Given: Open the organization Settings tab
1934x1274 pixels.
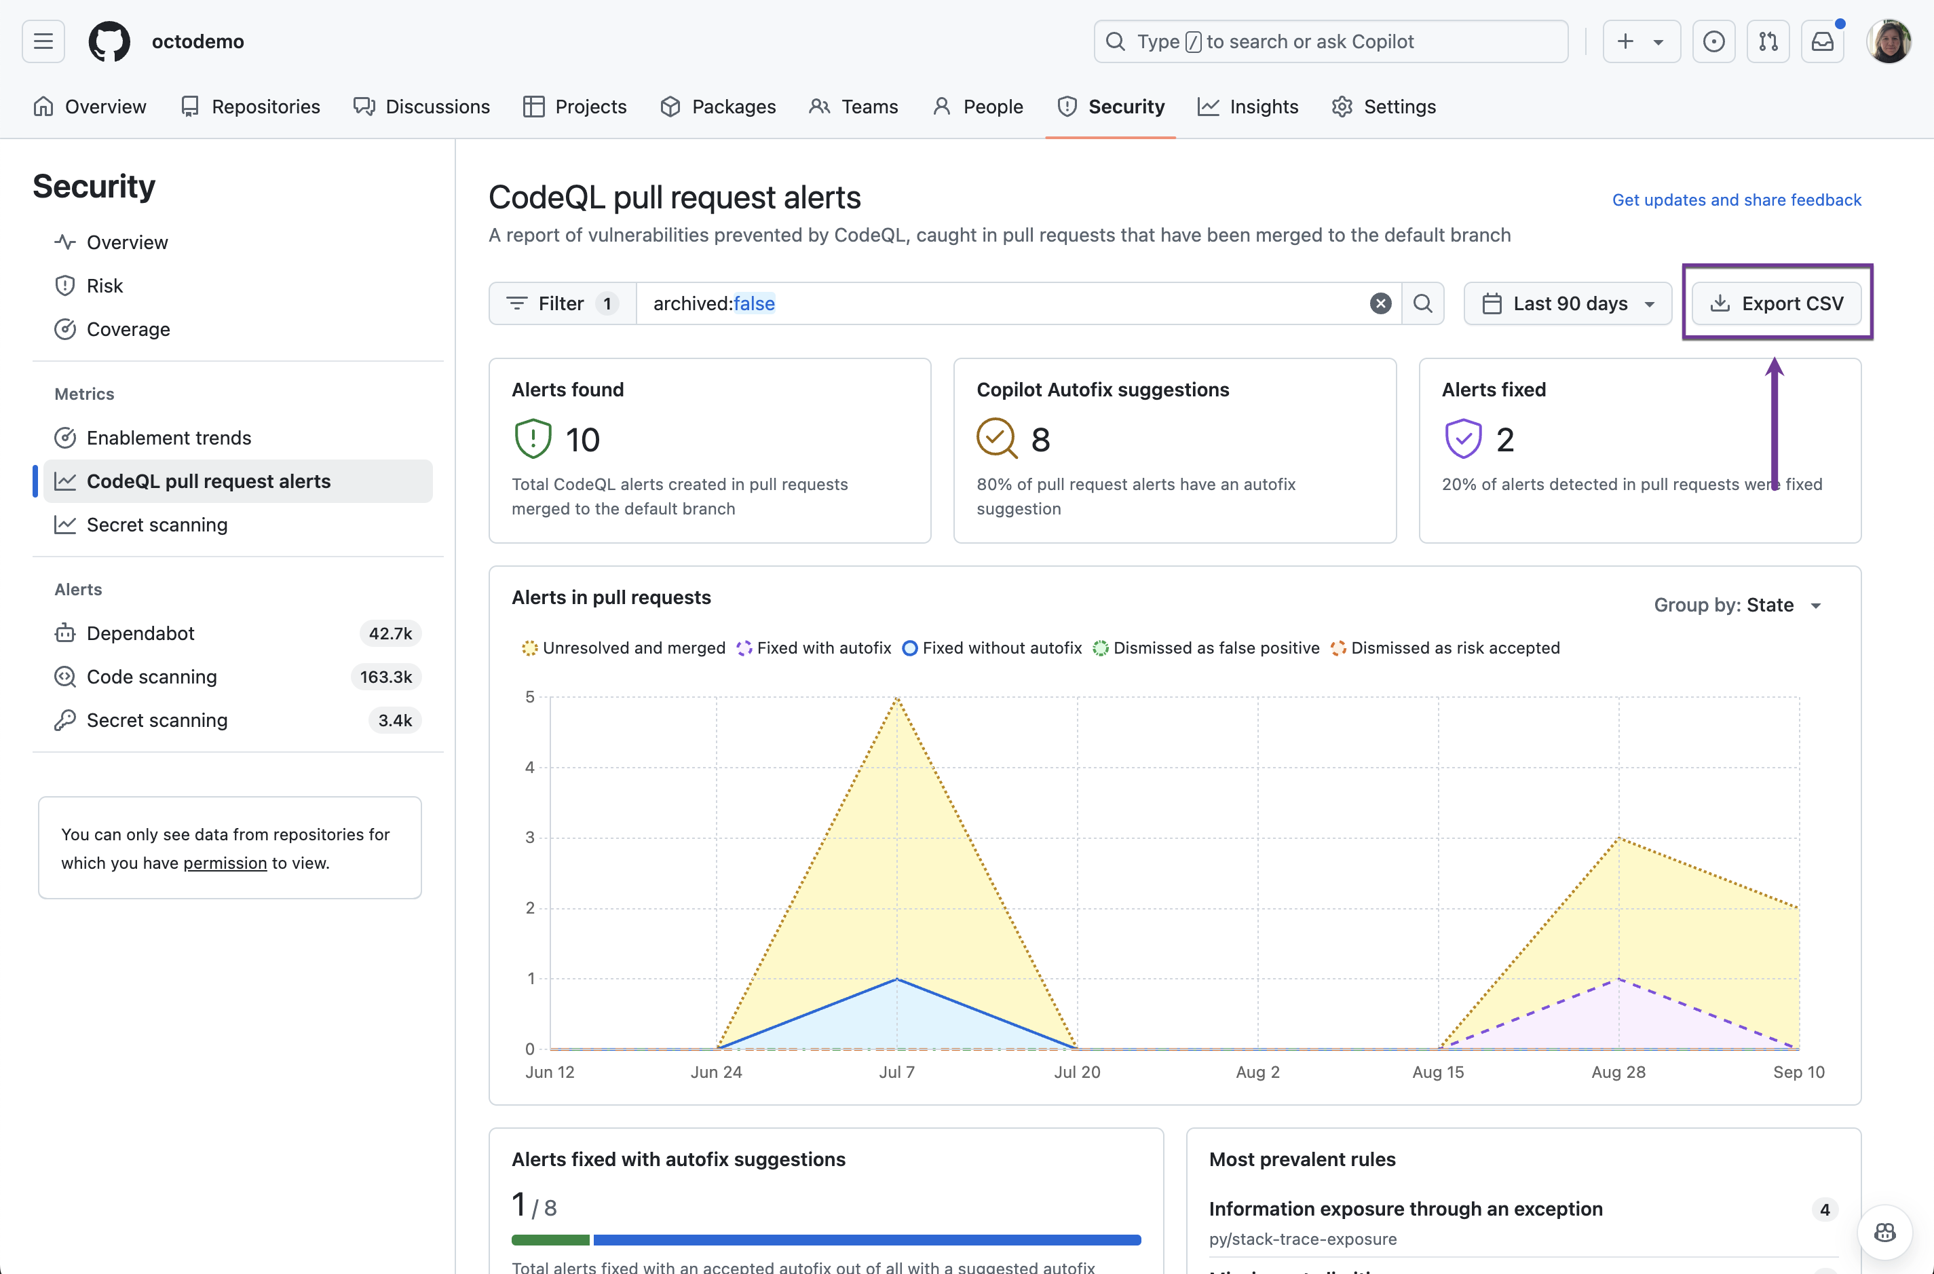Looking at the screenshot, I should pos(1383,107).
